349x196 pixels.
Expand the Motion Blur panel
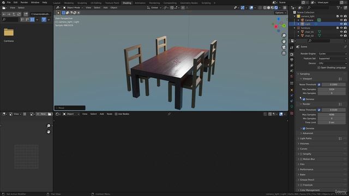(x=309, y=159)
